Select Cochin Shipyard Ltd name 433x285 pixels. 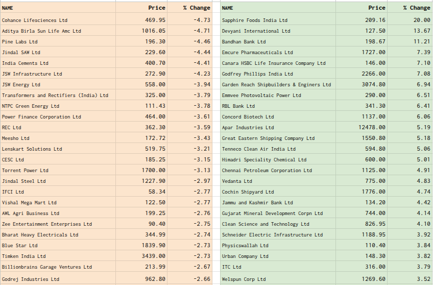point(248,192)
